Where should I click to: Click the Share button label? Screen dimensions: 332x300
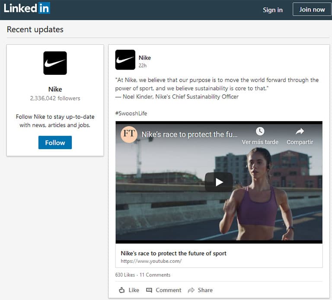[x=205, y=290]
